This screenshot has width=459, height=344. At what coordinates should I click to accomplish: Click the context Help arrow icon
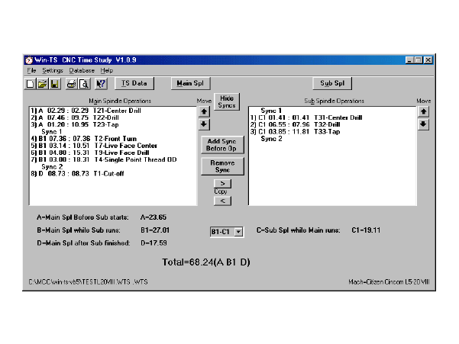tap(101, 83)
